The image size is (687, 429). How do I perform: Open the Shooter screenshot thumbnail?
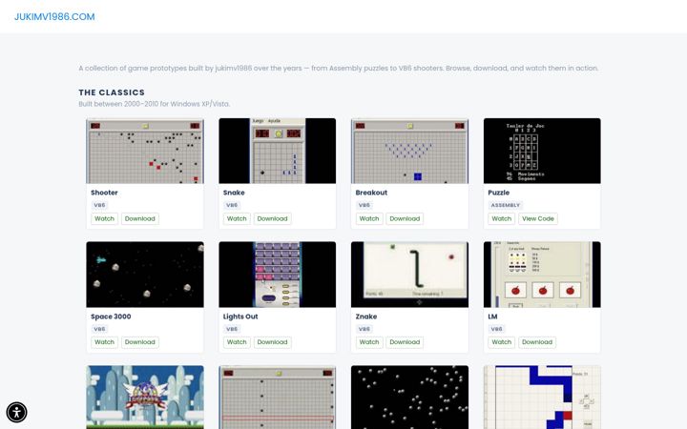[x=145, y=151]
